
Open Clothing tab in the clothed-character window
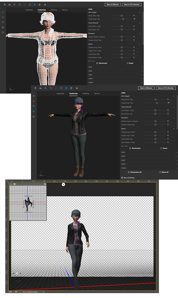coord(86,94)
